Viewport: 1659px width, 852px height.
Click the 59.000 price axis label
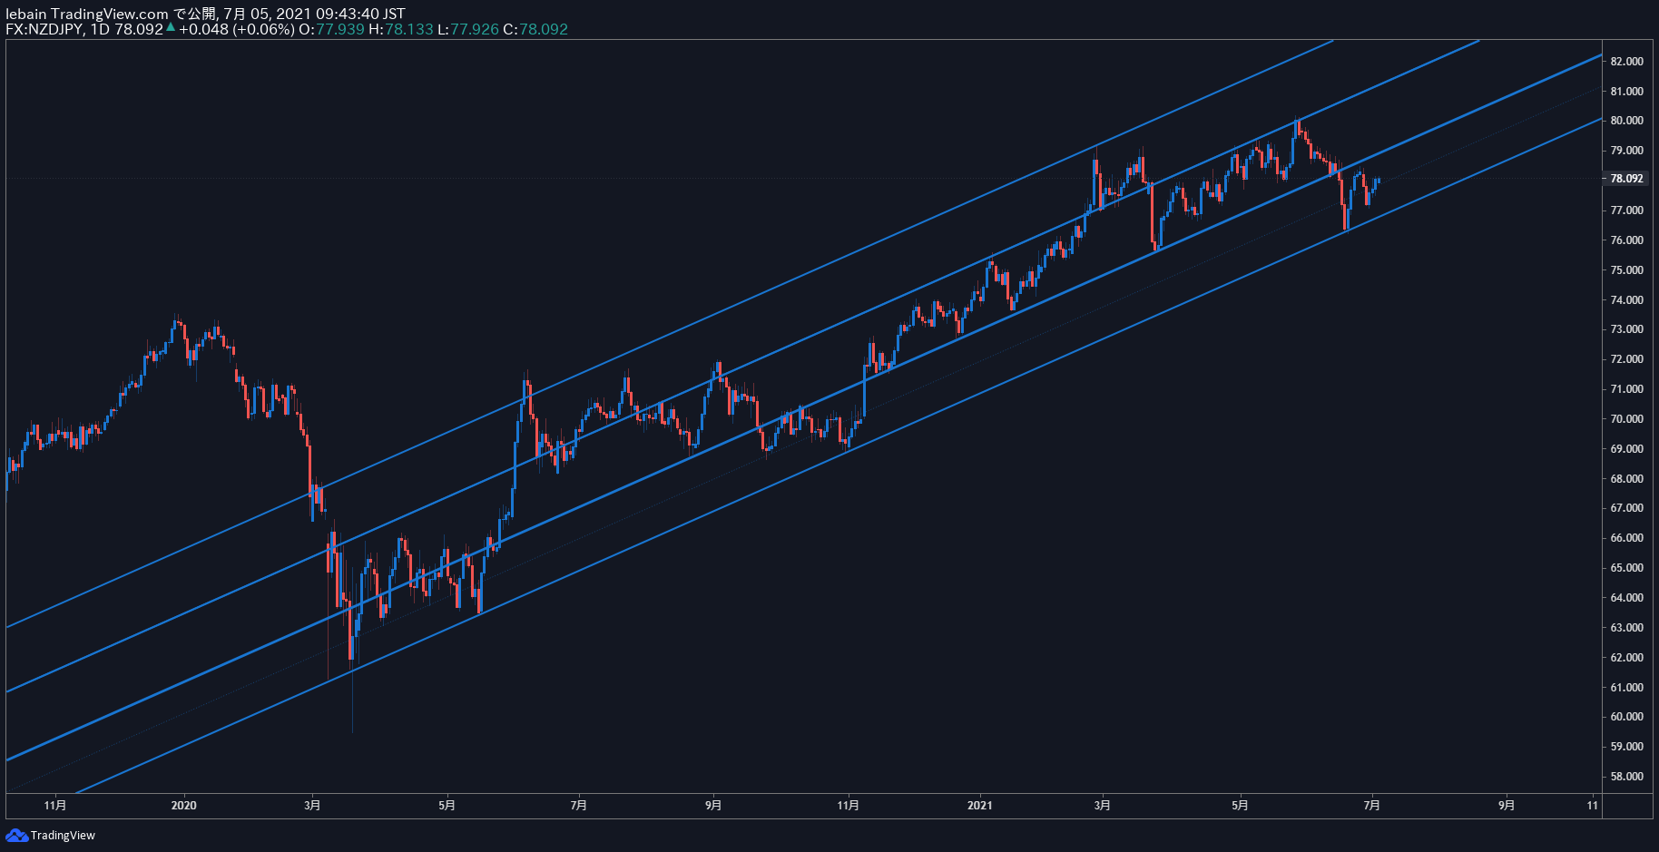point(1626,747)
